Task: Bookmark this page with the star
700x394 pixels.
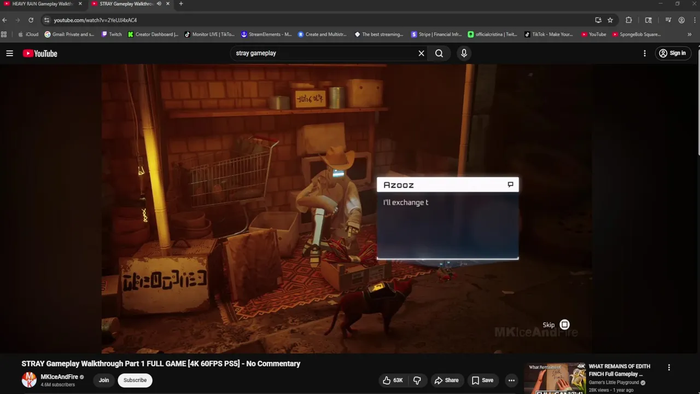Action: 610,20
